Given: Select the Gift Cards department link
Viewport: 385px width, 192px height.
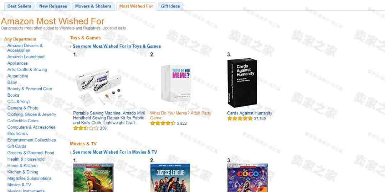Looking at the screenshot, I should (x=17, y=146).
